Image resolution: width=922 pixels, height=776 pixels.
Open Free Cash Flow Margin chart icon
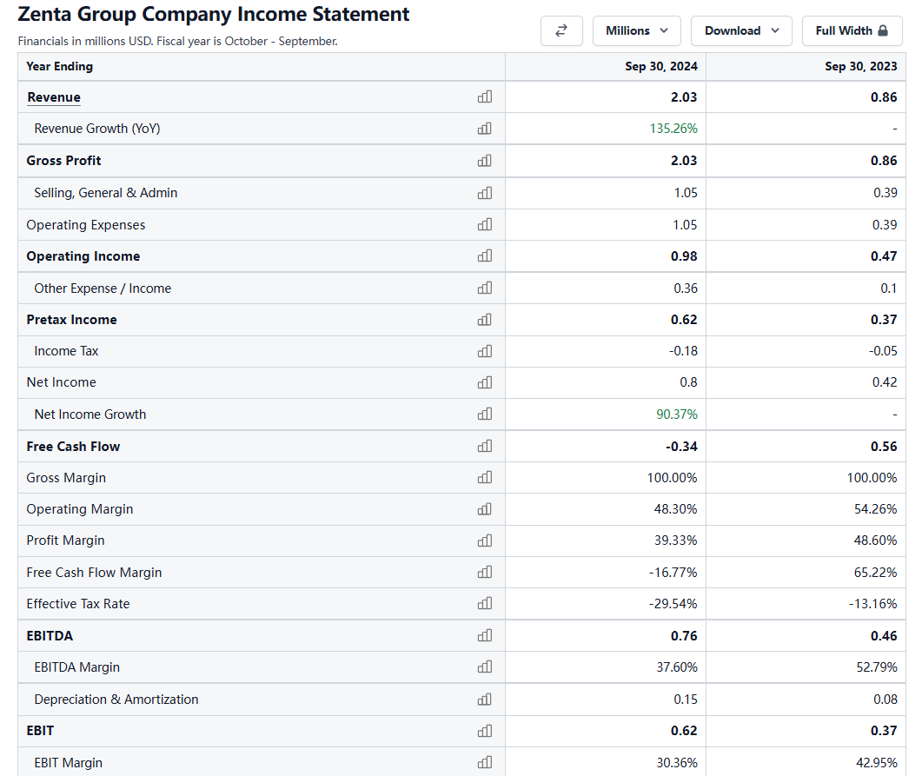[485, 572]
